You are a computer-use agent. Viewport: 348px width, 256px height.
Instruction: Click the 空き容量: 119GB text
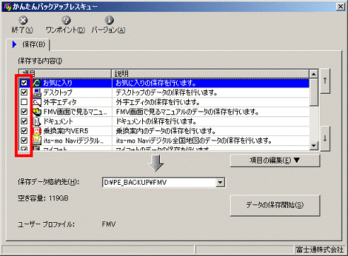coord(43,198)
